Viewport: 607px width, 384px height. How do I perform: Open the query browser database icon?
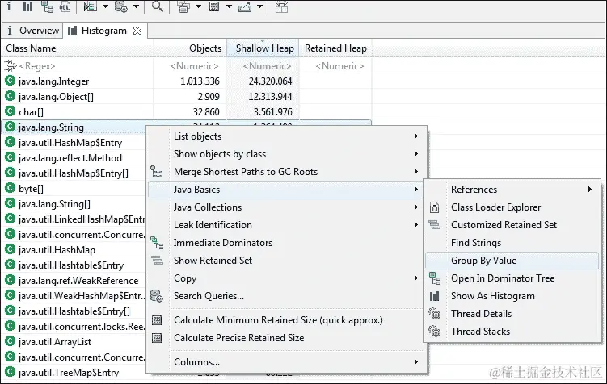120,6
